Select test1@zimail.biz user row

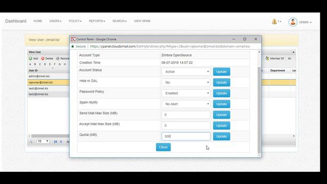coord(49,88)
